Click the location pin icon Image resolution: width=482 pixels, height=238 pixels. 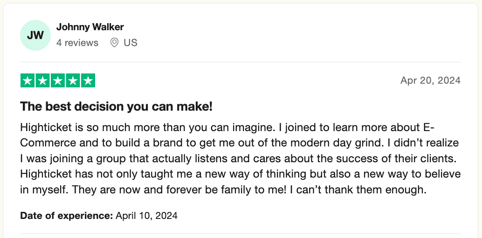pyautogui.click(x=114, y=43)
